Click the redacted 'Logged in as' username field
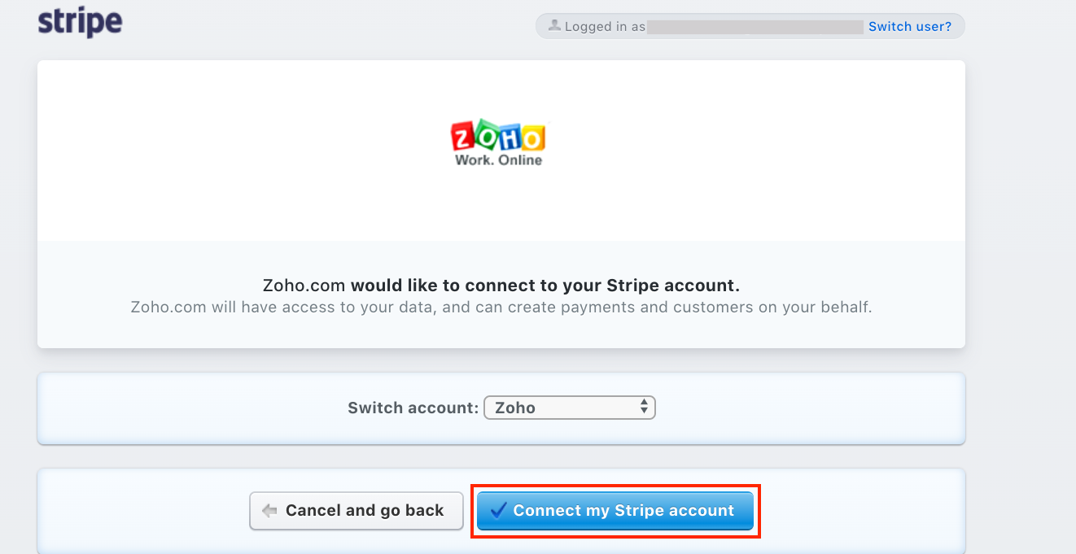The image size is (1076, 554). tap(754, 26)
